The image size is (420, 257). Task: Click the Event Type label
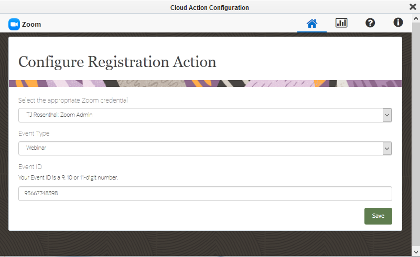pos(34,133)
